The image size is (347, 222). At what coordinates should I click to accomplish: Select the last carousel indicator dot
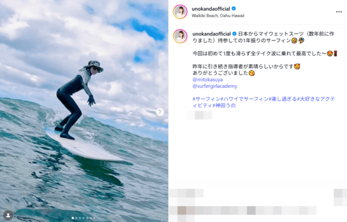click(94, 218)
